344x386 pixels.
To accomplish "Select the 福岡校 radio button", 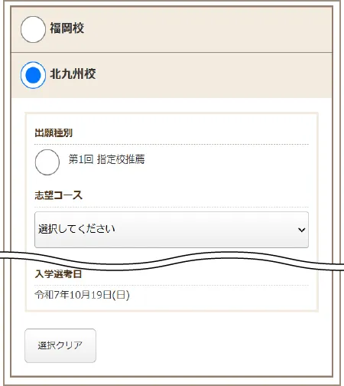I will tap(33, 29).
